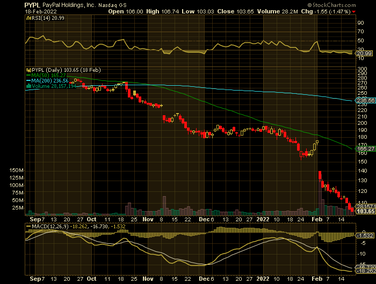Click the Low 103.03 value

(198, 11)
